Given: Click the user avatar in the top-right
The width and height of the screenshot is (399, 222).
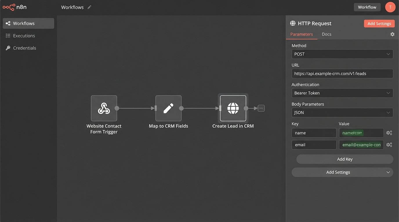Looking at the screenshot, I should pos(390,7).
